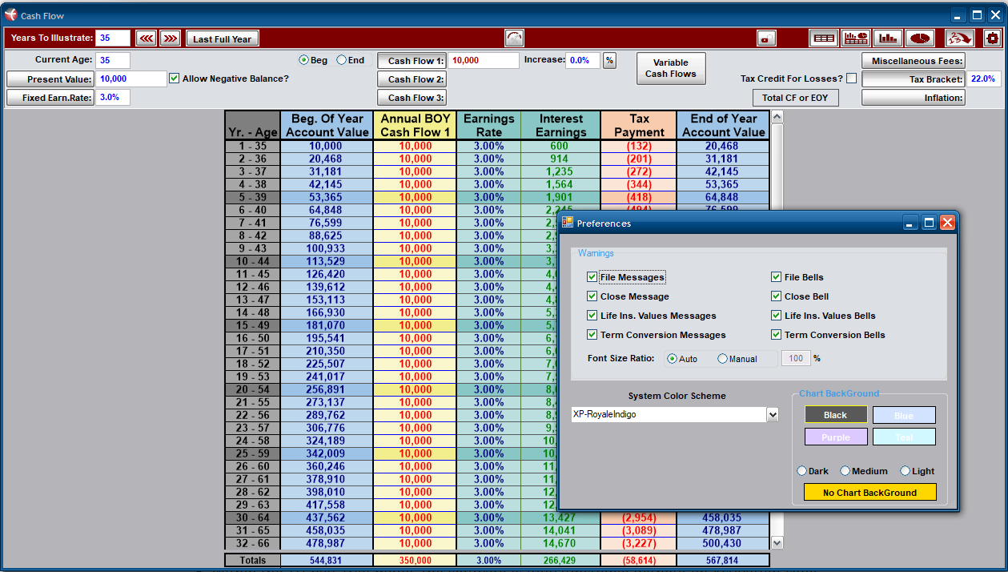Image resolution: width=1008 pixels, height=572 pixels.
Task: Click the double right arrow years button
Action: [x=170, y=38]
